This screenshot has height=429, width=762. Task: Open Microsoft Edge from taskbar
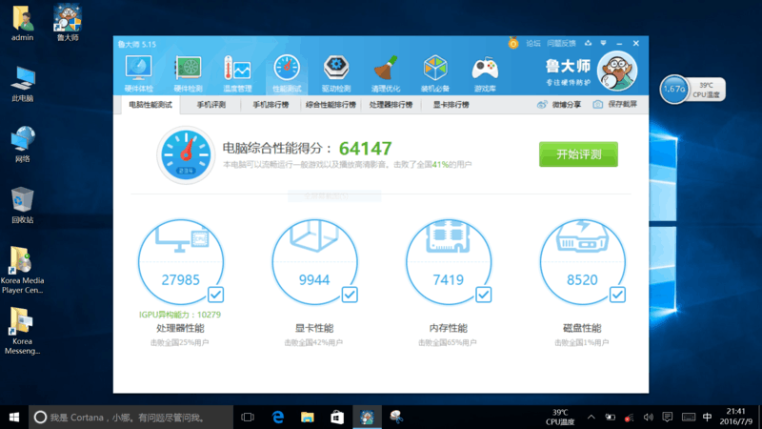click(277, 417)
